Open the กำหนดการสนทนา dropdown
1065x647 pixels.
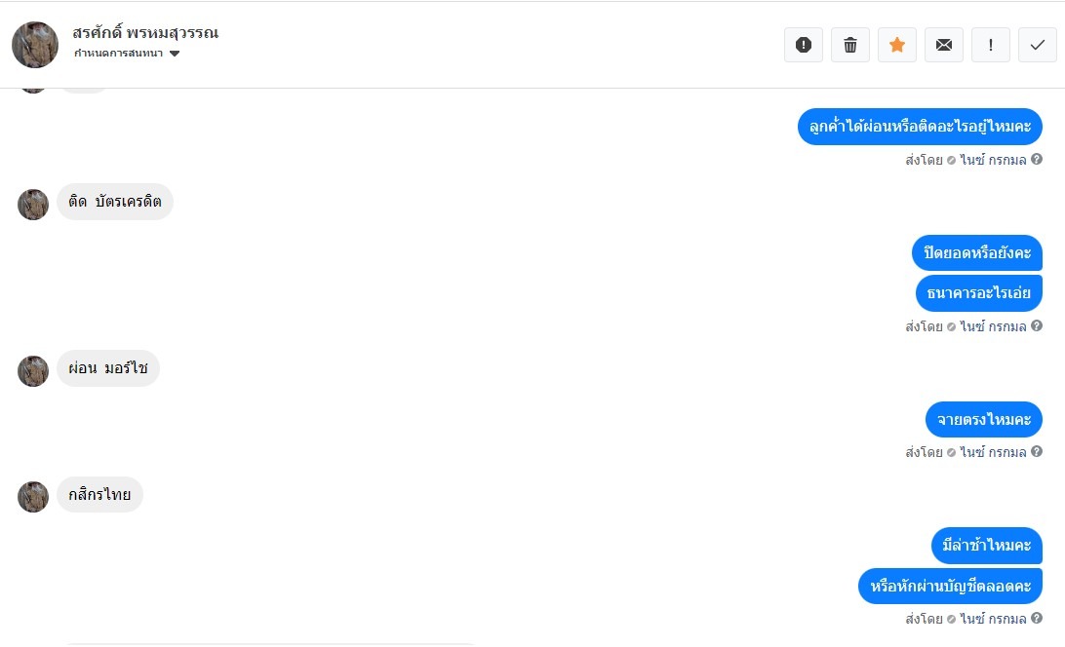point(127,54)
